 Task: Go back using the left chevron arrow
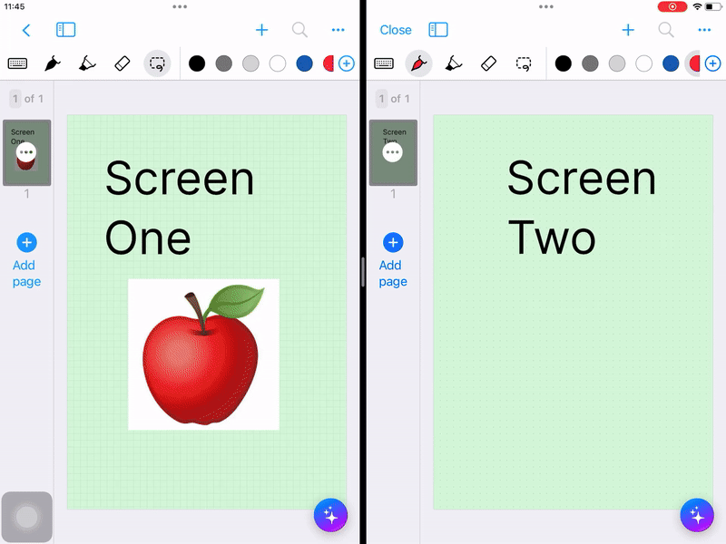[26, 30]
